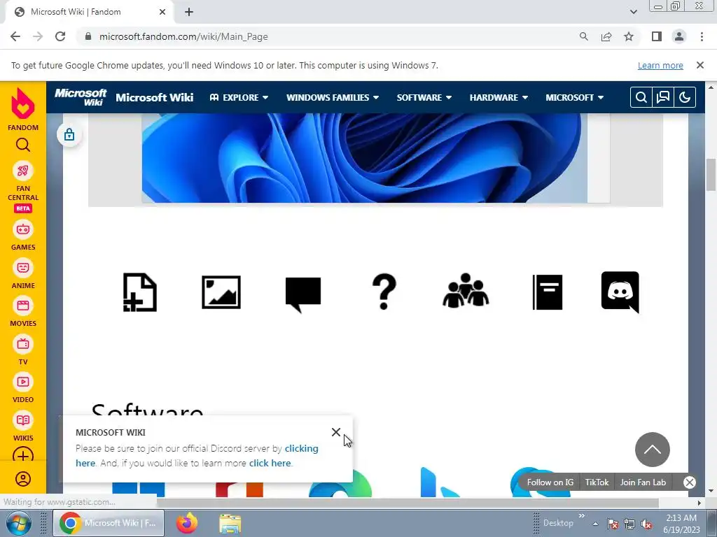Click the vertical scrollbar thumb
Image resolution: width=717 pixels, height=537 pixels.
coord(711,174)
